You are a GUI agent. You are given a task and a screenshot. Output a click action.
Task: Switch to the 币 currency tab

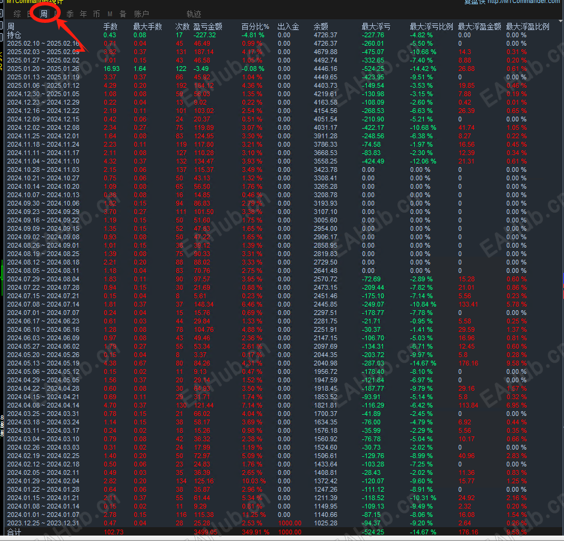(96, 14)
